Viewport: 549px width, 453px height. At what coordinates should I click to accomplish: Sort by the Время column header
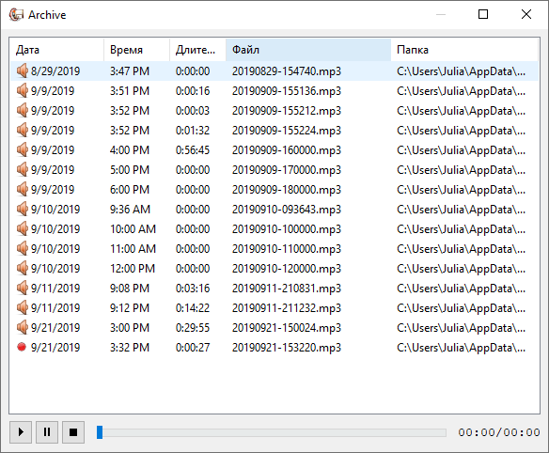tap(136, 50)
